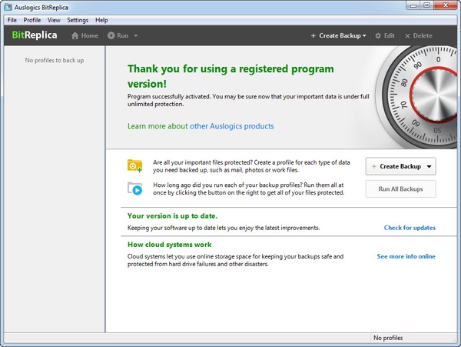Image resolution: width=461 pixels, height=347 pixels.
Task: Open the 'See more info online' link
Action: click(x=406, y=256)
